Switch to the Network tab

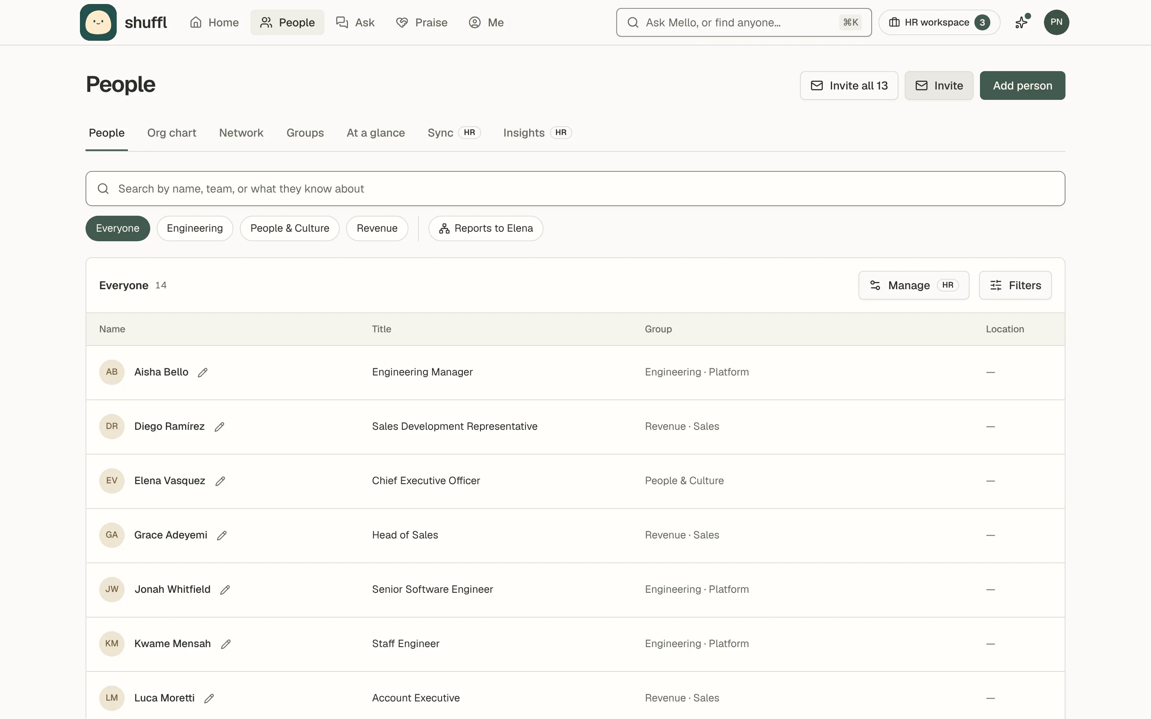click(241, 133)
